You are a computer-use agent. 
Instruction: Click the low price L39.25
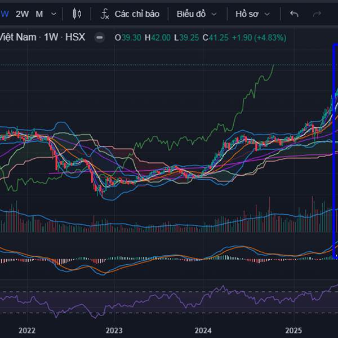[x=186, y=38]
